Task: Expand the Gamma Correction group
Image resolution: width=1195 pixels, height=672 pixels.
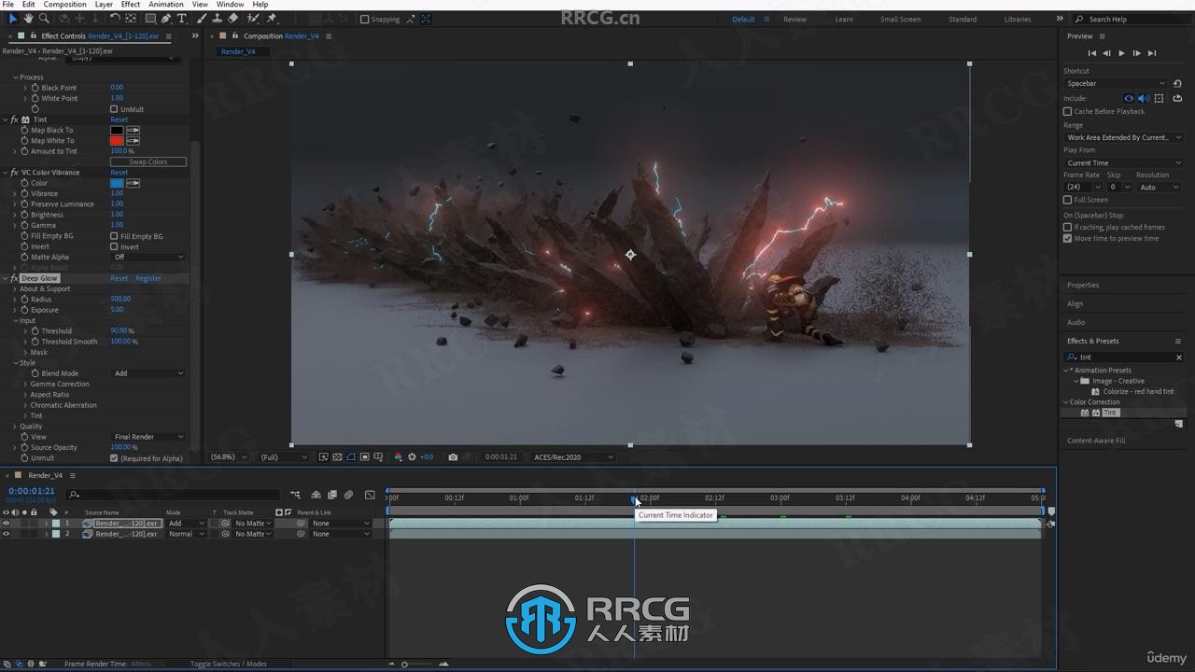Action: (x=25, y=384)
